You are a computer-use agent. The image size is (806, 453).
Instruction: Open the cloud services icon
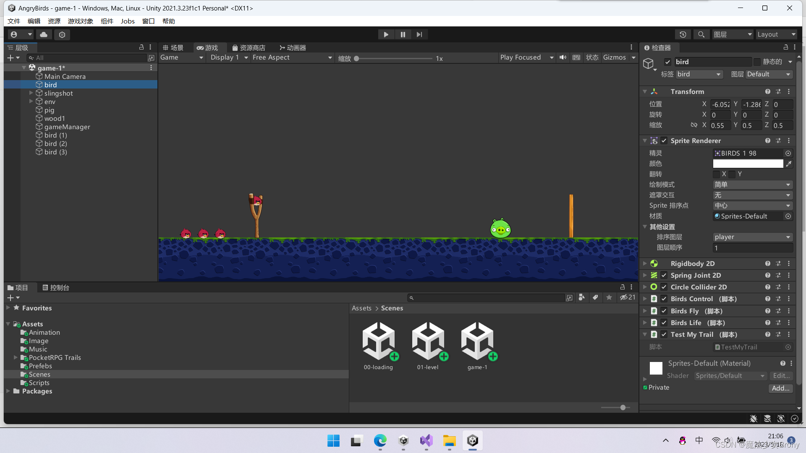pyautogui.click(x=44, y=34)
